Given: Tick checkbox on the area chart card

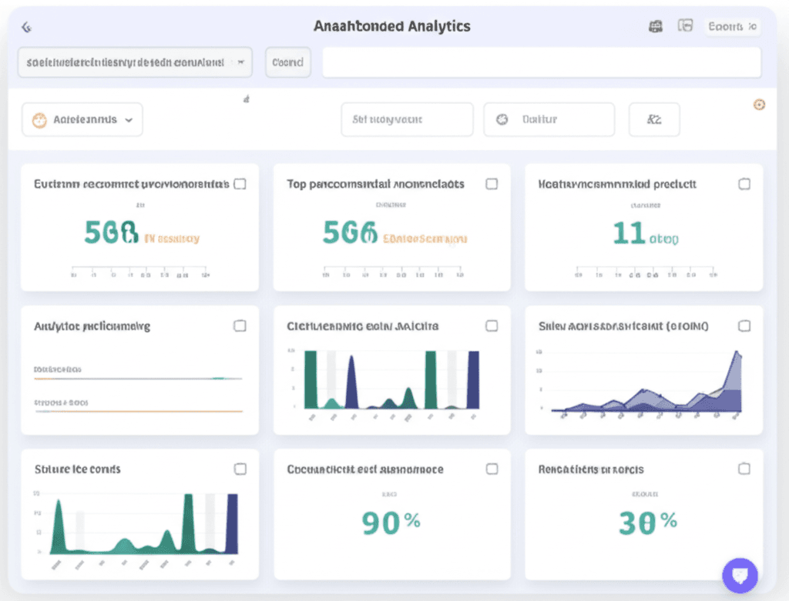Looking at the screenshot, I should (x=744, y=326).
